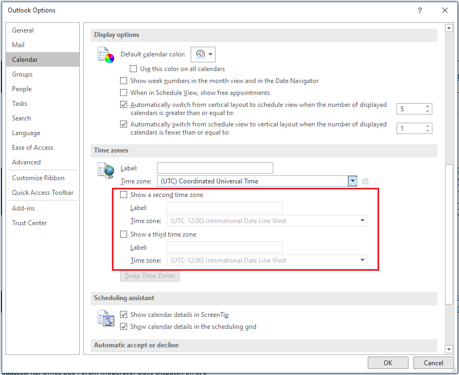Screen dimensions: 459x375
Task: Enable Show a third time zone
Action: tap(123, 234)
